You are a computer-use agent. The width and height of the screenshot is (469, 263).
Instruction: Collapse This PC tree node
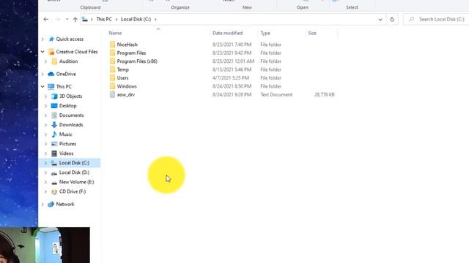point(43,86)
